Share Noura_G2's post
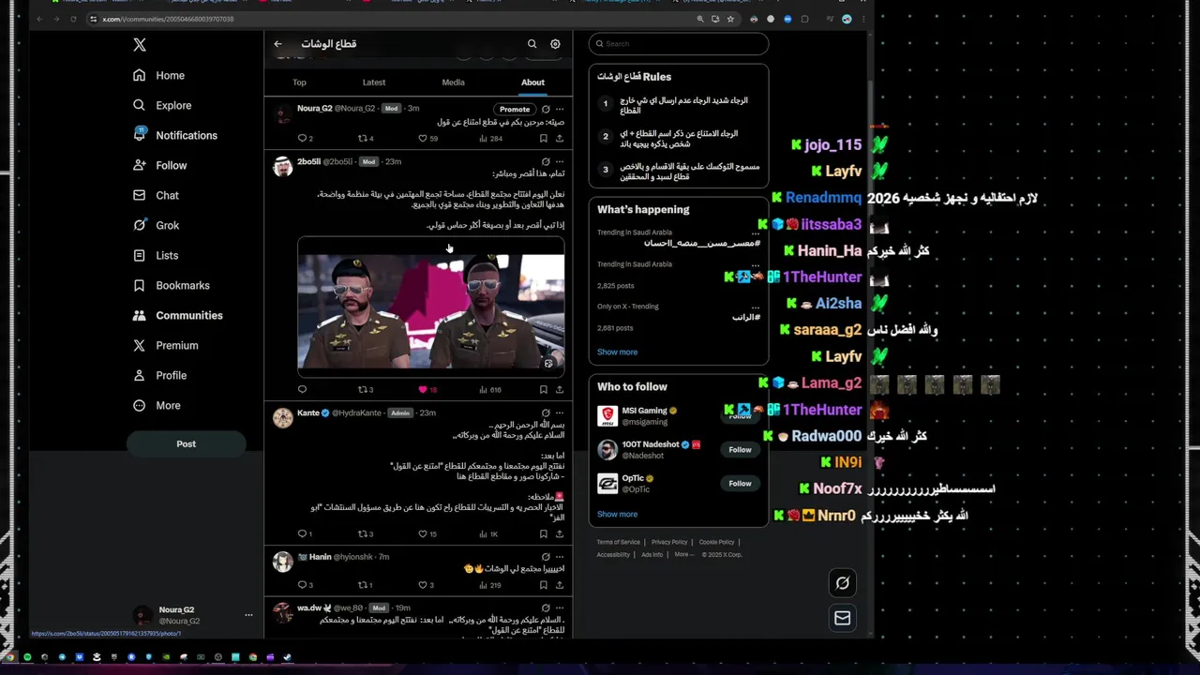The height and width of the screenshot is (675, 1200). (x=560, y=139)
